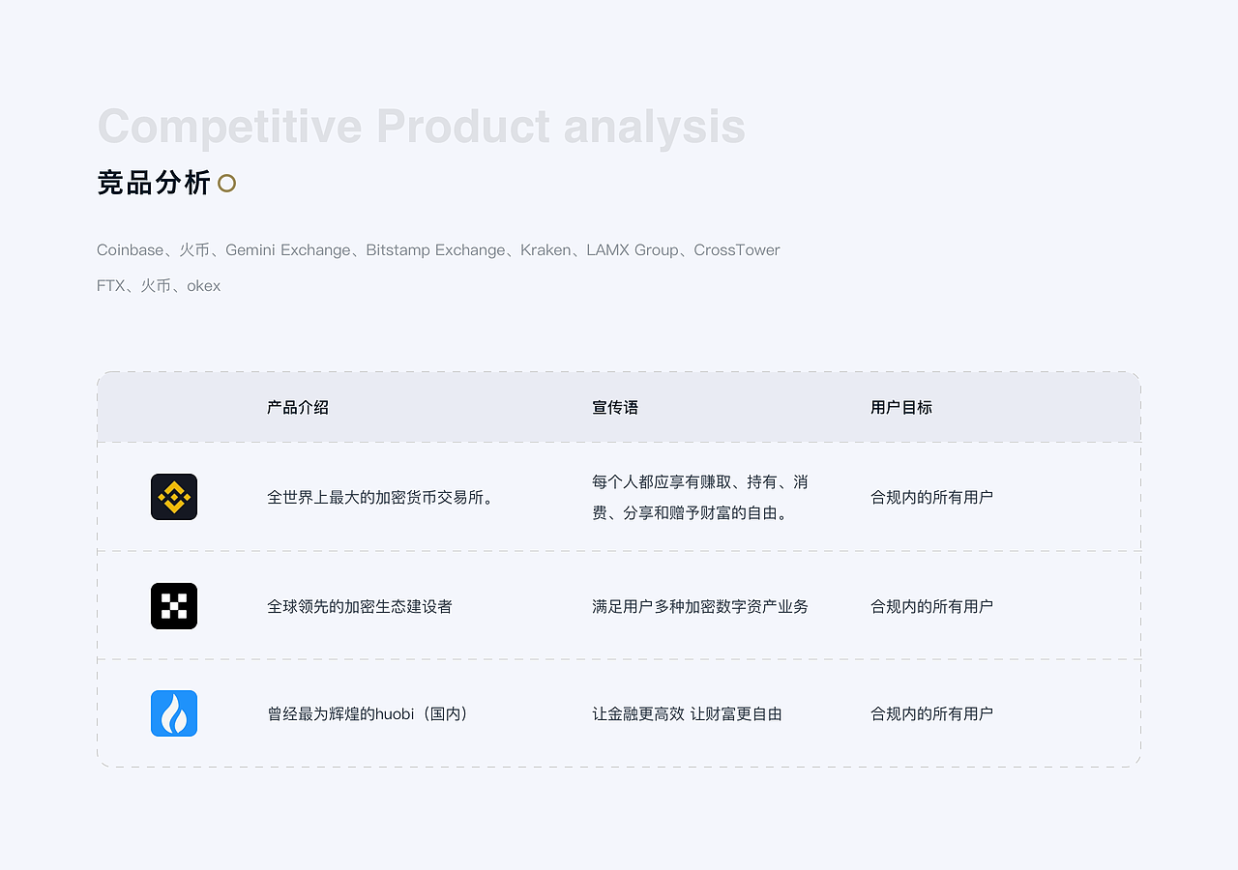
Task: Select the 用户目标 column header
Action: 901,407
